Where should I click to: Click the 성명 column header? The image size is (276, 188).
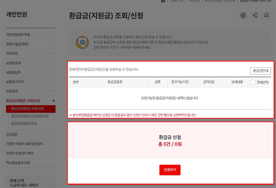[157, 82]
